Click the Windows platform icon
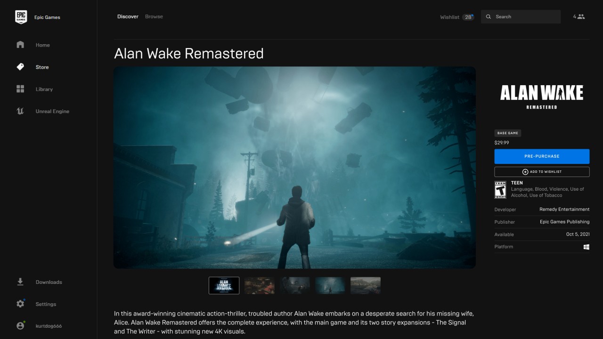The width and height of the screenshot is (603, 339). (587, 247)
